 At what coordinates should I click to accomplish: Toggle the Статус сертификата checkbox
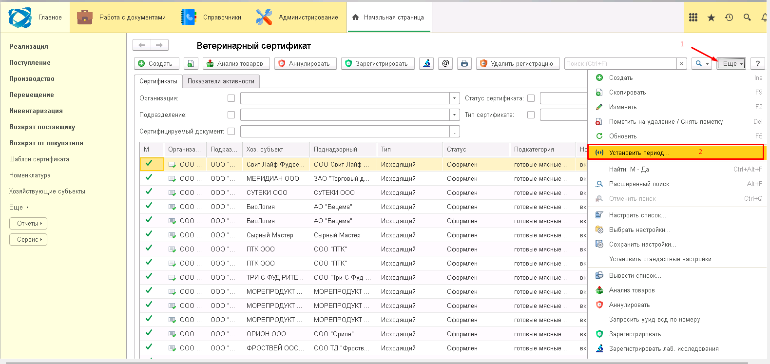pos(531,98)
